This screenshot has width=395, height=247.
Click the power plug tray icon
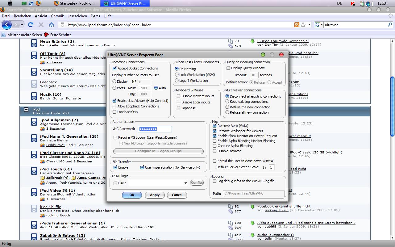(362, 4)
